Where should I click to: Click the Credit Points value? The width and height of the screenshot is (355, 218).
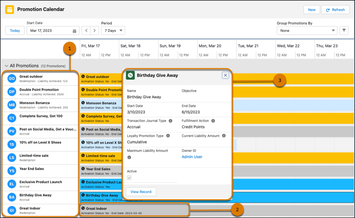(193, 127)
